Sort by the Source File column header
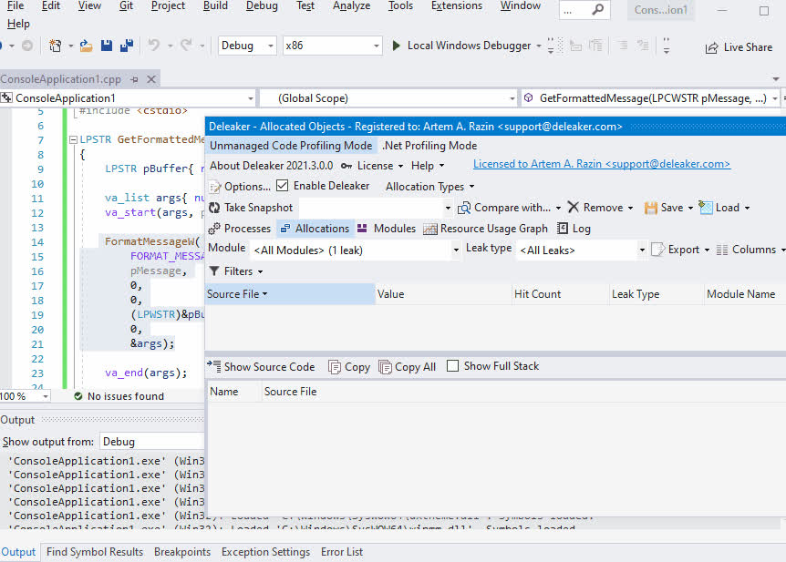Image resolution: width=786 pixels, height=562 pixels. coord(290,294)
